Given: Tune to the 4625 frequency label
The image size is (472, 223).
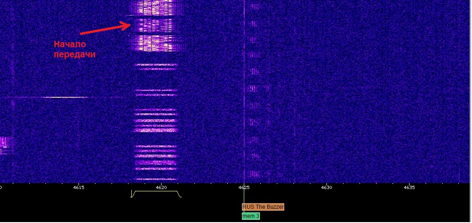Looking at the screenshot, I should pyautogui.click(x=244, y=188).
